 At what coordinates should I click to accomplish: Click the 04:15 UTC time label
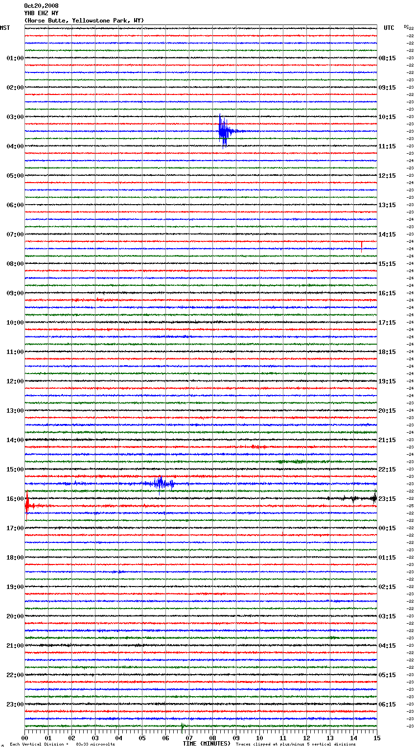click(387, 646)
